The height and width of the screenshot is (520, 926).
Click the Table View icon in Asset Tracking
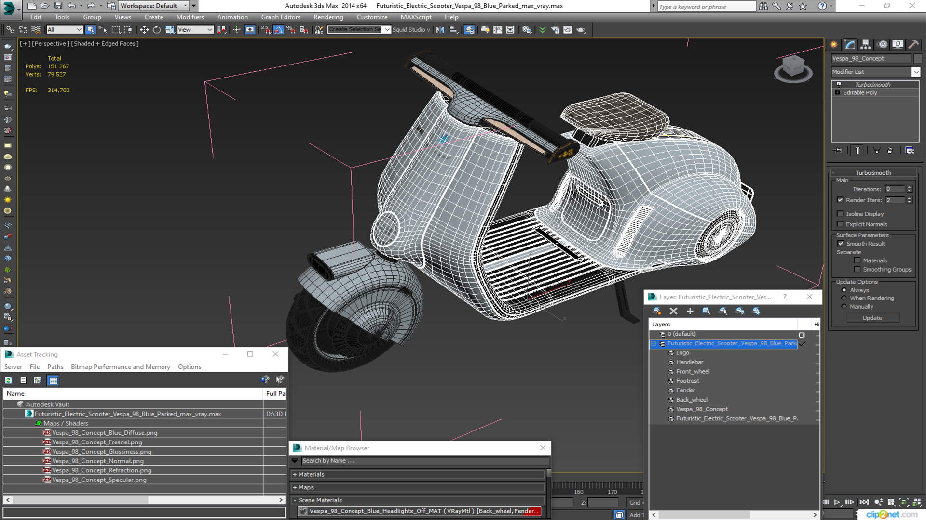54,380
